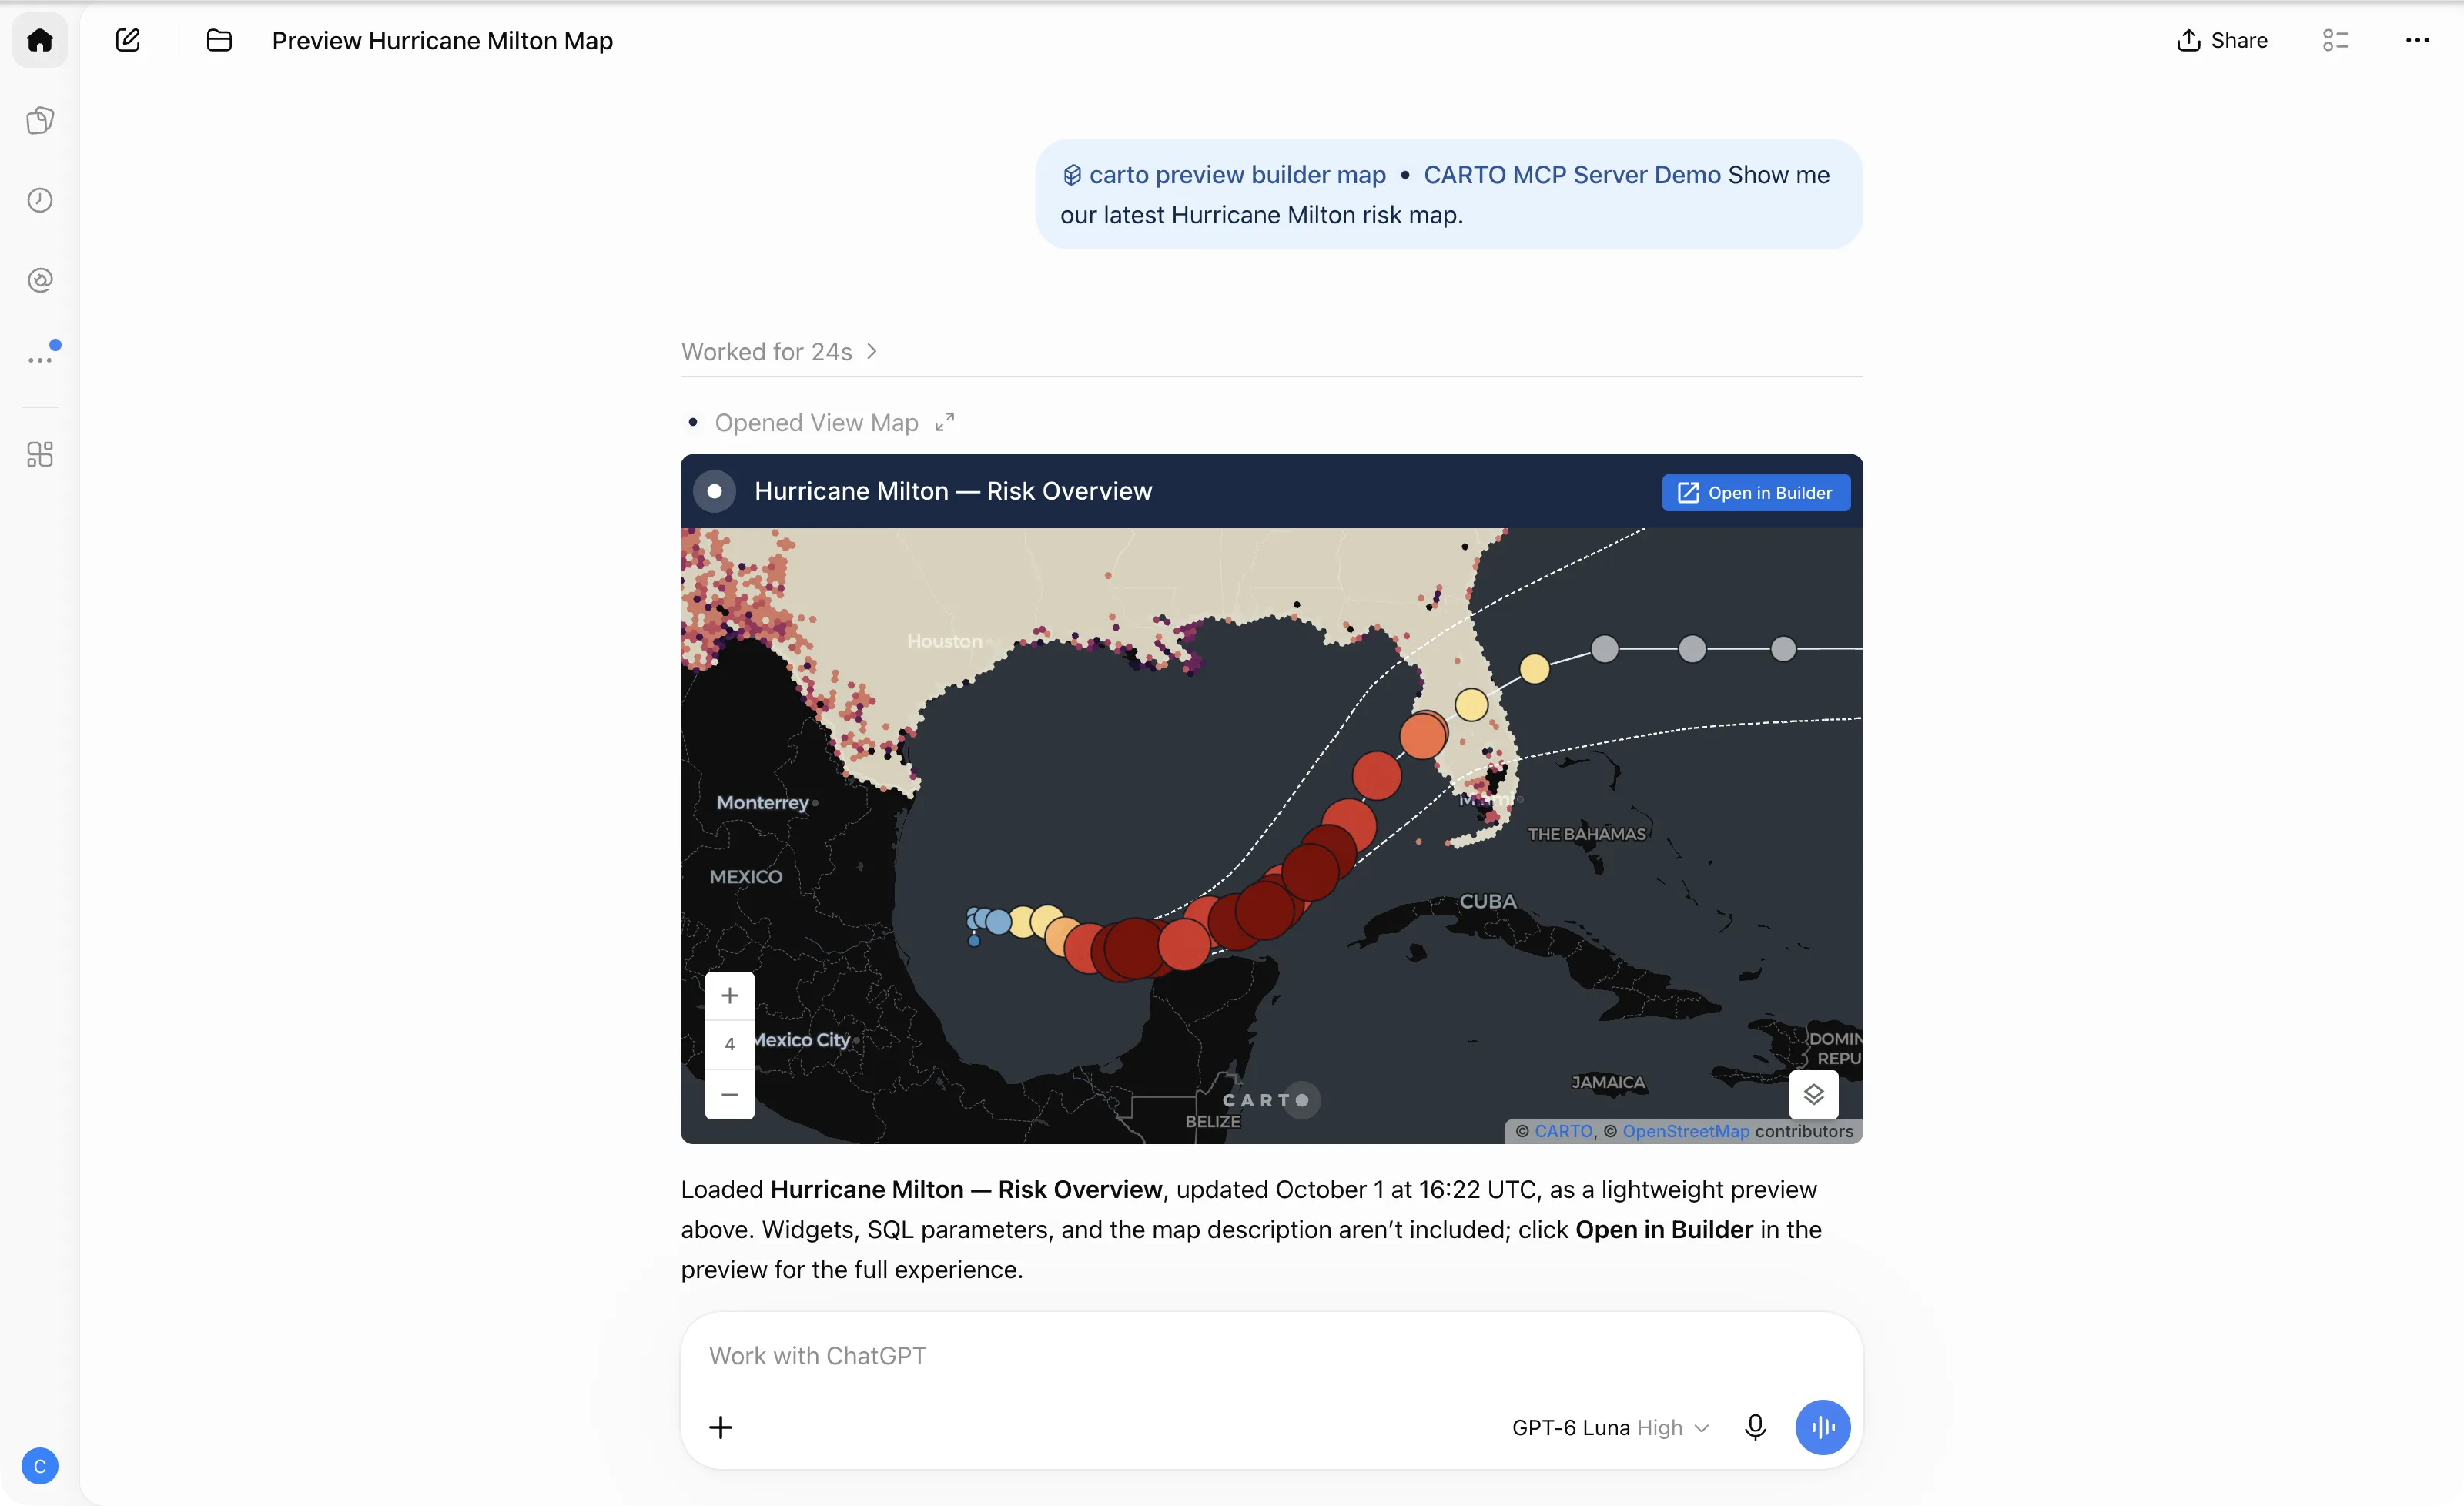Click Open in Builder button

1756,493
